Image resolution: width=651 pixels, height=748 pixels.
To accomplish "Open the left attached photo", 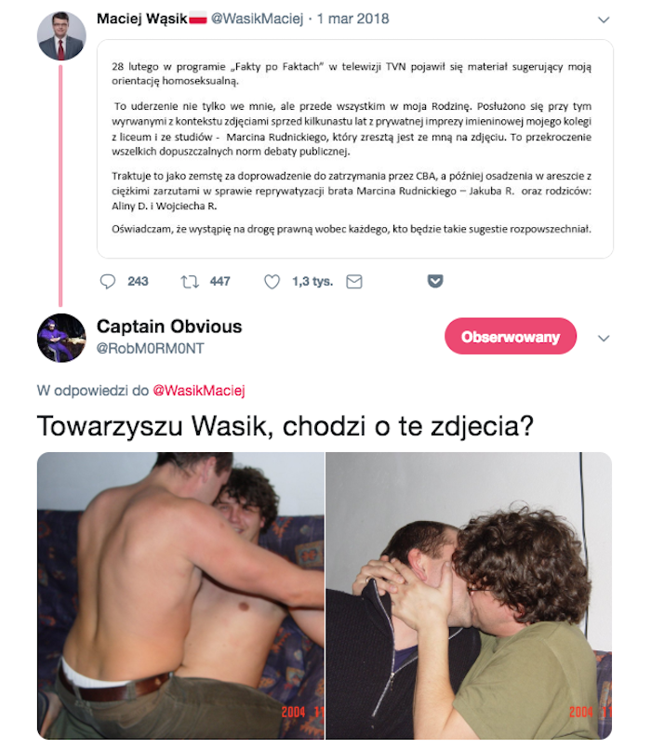I will pos(180,595).
